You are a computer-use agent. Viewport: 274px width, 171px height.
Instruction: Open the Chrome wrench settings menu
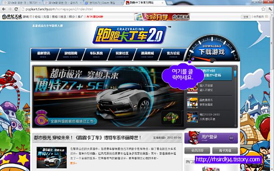pyautogui.click(x=270, y=9)
